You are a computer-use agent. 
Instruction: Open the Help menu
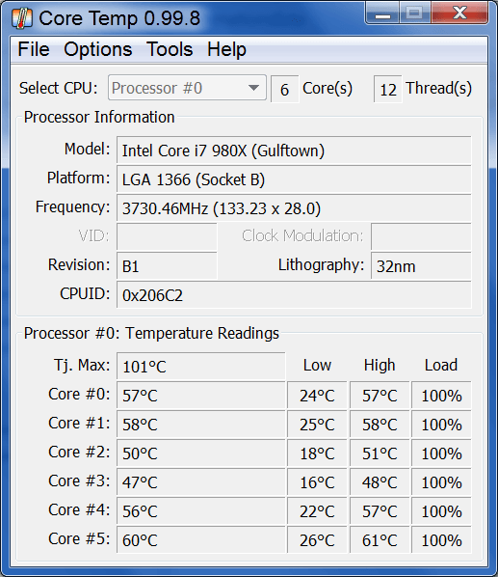pyautogui.click(x=226, y=49)
